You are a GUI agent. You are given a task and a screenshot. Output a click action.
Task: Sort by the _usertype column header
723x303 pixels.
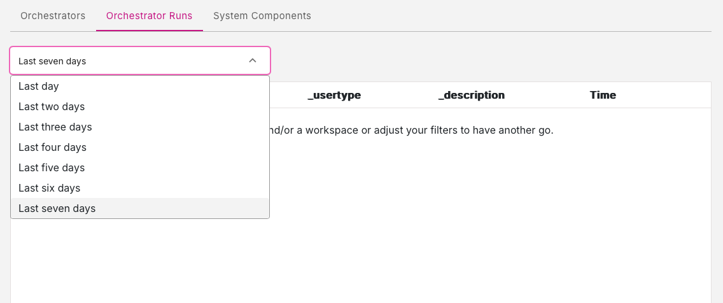(334, 95)
